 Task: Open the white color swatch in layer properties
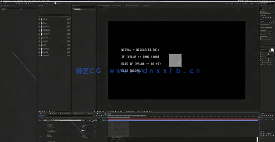coord(82,130)
